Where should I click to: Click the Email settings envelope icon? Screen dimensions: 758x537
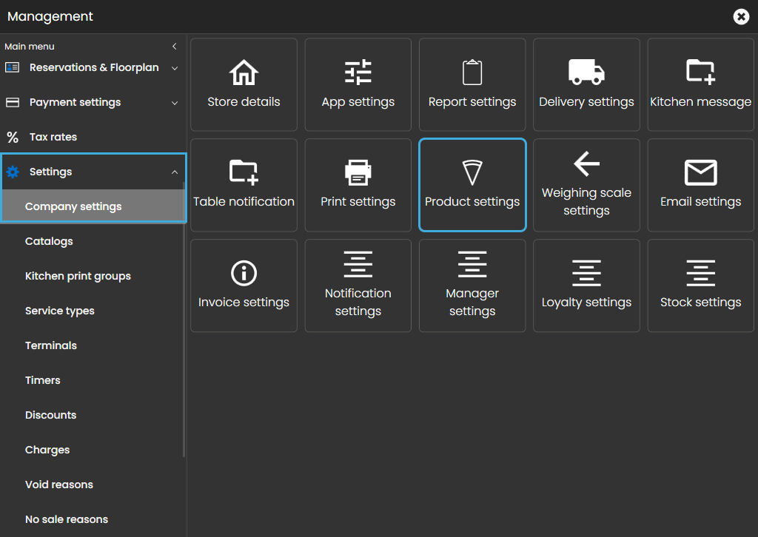tap(700, 172)
